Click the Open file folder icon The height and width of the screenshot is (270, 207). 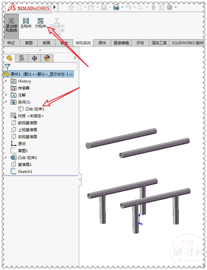[91, 7]
